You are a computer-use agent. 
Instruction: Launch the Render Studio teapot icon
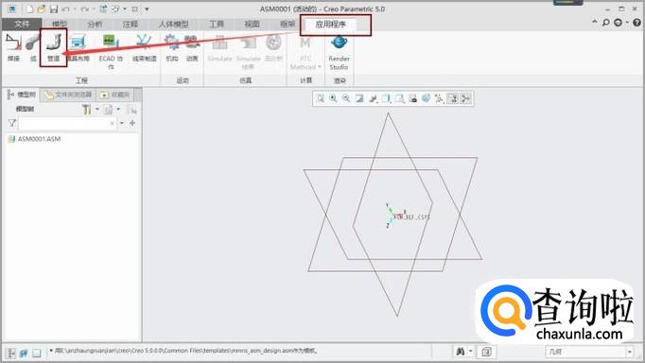tap(339, 53)
